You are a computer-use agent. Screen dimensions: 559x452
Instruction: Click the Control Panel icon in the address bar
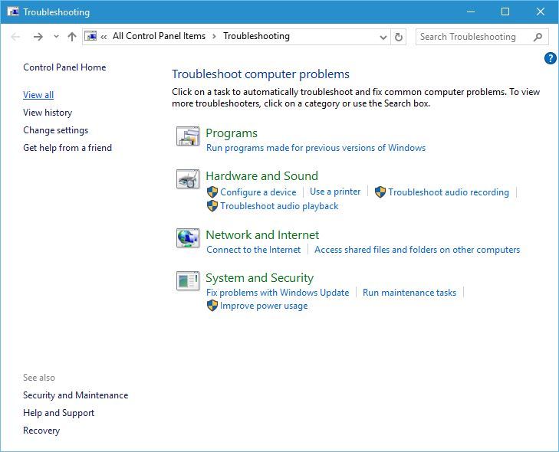90,36
